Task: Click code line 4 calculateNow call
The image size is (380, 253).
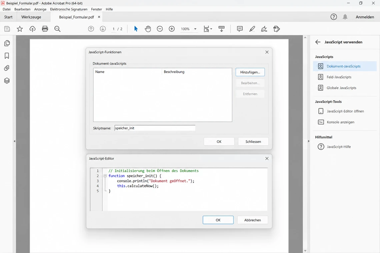Action: [138, 186]
